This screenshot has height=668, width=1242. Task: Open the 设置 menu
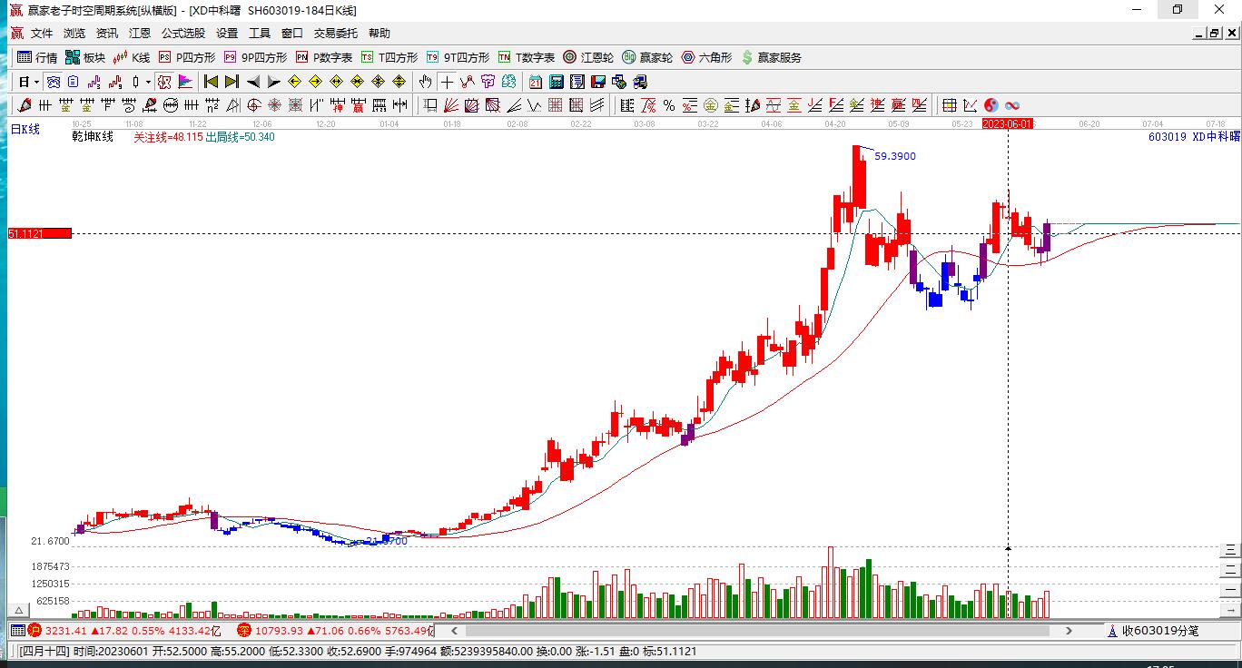tap(227, 33)
